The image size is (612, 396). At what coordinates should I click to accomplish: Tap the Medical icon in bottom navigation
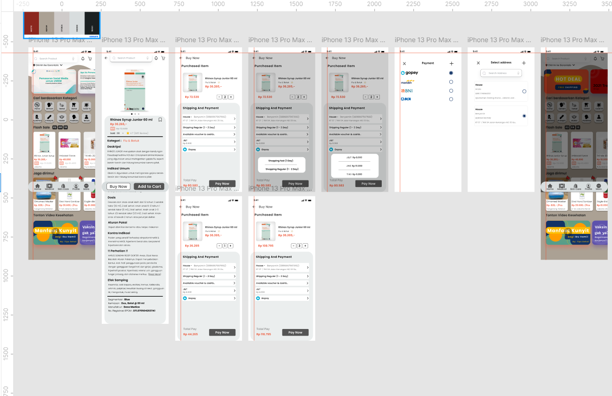coord(49,186)
